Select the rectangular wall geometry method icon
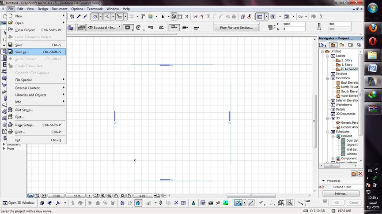This screenshot has width=382, height=214. point(128,27)
